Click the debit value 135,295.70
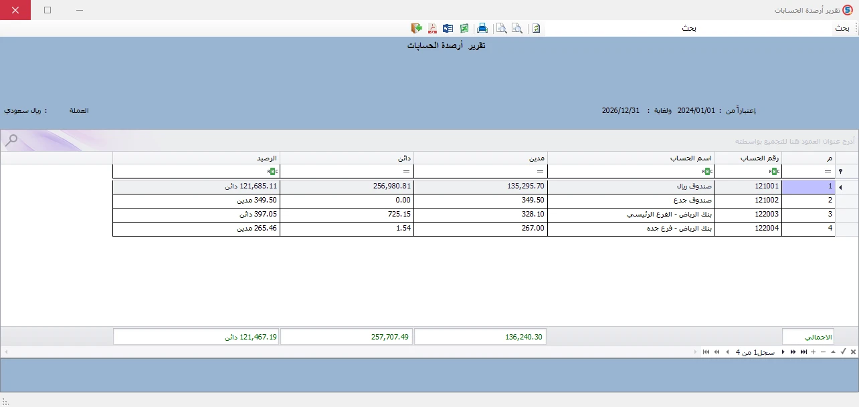This screenshot has height=407, width=859. pyautogui.click(x=480, y=186)
